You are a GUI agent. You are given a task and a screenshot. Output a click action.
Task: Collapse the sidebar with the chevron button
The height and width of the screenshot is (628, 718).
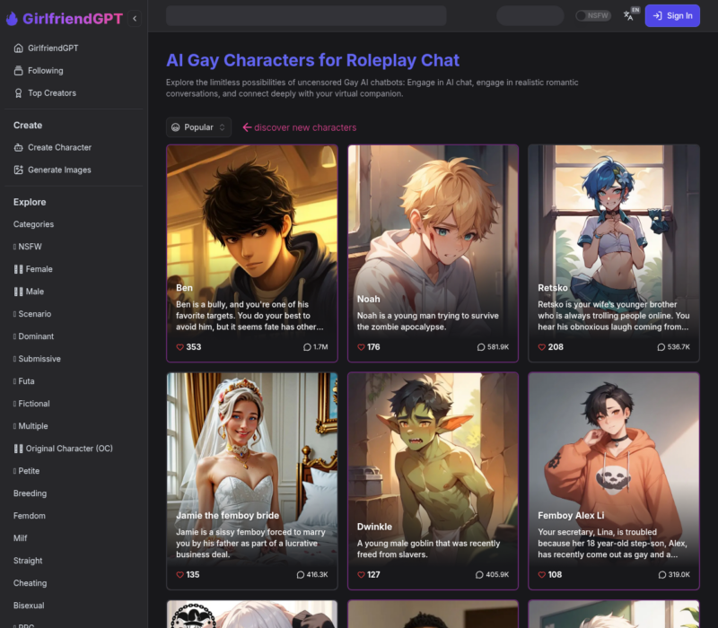point(135,18)
